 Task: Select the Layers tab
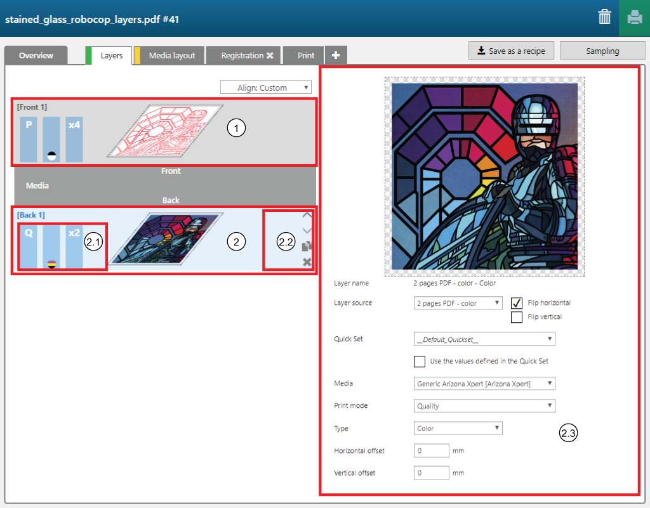click(x=112, y=55)
